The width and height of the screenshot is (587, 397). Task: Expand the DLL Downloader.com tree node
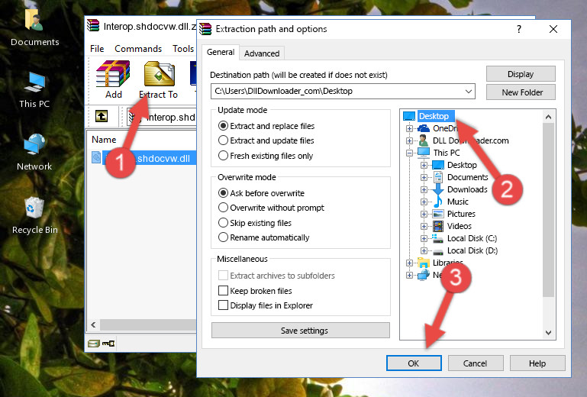coord(409,140)
